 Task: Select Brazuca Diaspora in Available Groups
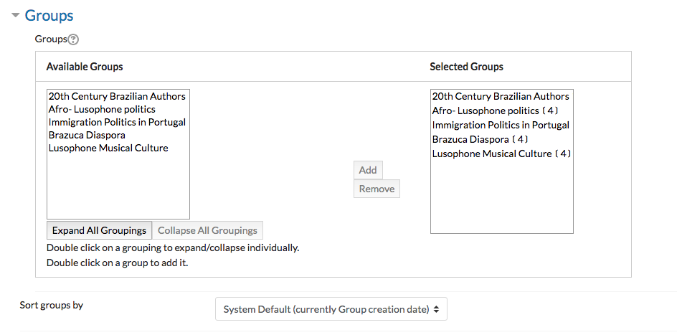[x=87, y=135]
